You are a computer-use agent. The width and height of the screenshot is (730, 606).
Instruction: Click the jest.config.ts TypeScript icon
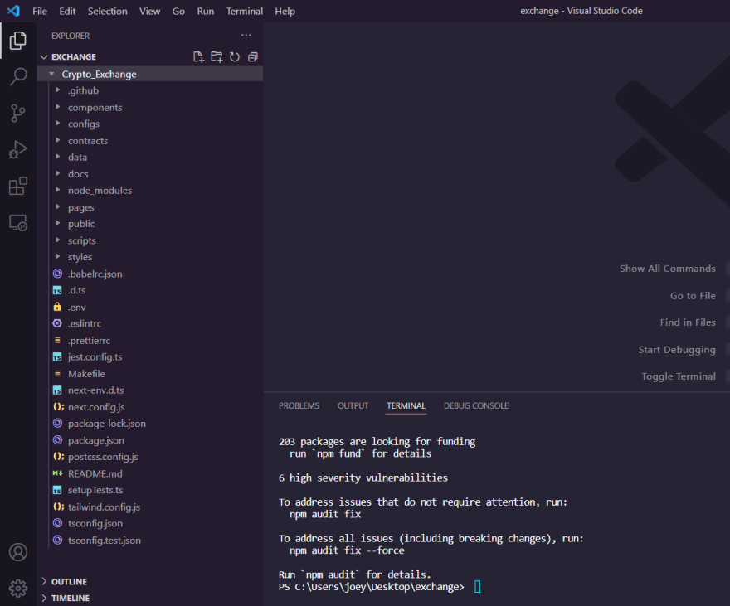click(x=57, y=357)
